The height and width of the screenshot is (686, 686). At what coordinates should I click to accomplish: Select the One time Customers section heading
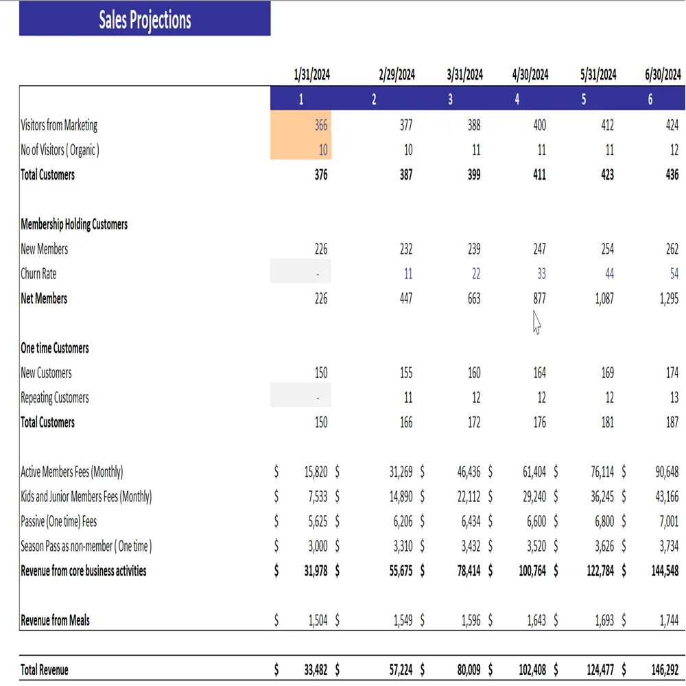(55, 348)
